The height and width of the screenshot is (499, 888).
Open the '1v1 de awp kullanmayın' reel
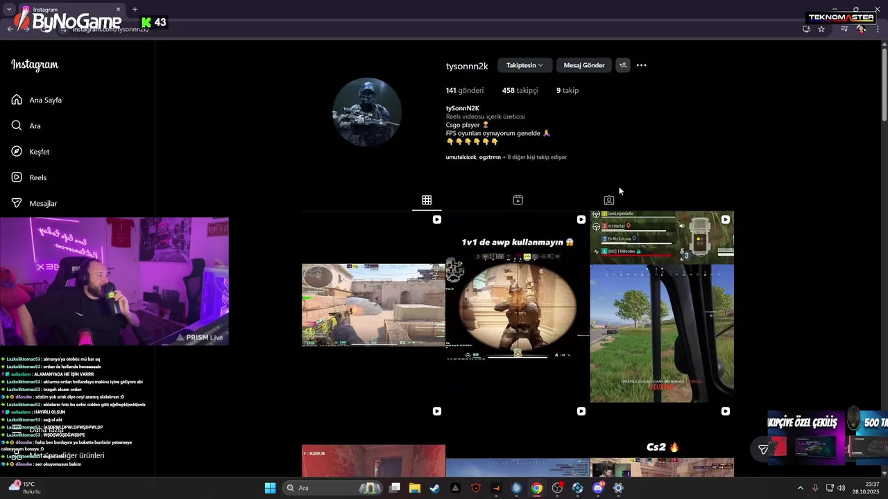click(x=518, y=306)
